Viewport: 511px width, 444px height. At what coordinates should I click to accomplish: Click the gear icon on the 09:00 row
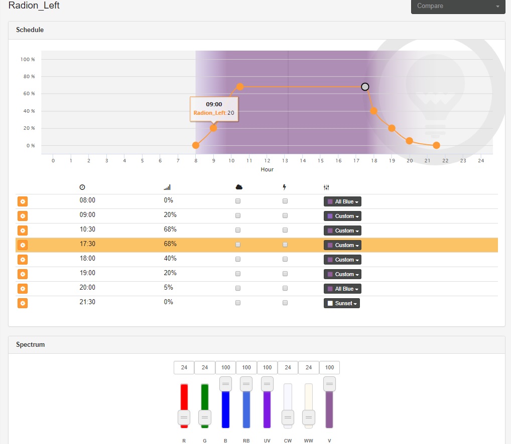tap(23, 216)
